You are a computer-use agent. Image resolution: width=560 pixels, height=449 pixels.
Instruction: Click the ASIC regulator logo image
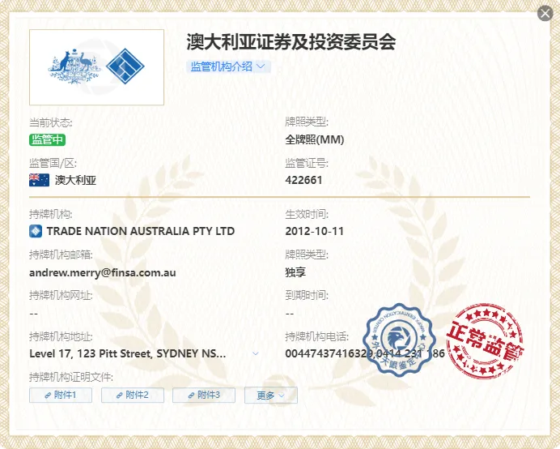[96, 67]
